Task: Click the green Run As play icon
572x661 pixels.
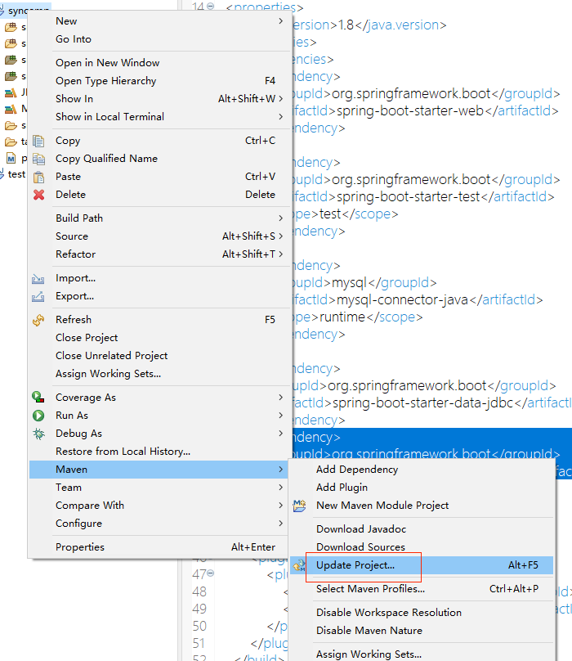Action: [38, 416]
